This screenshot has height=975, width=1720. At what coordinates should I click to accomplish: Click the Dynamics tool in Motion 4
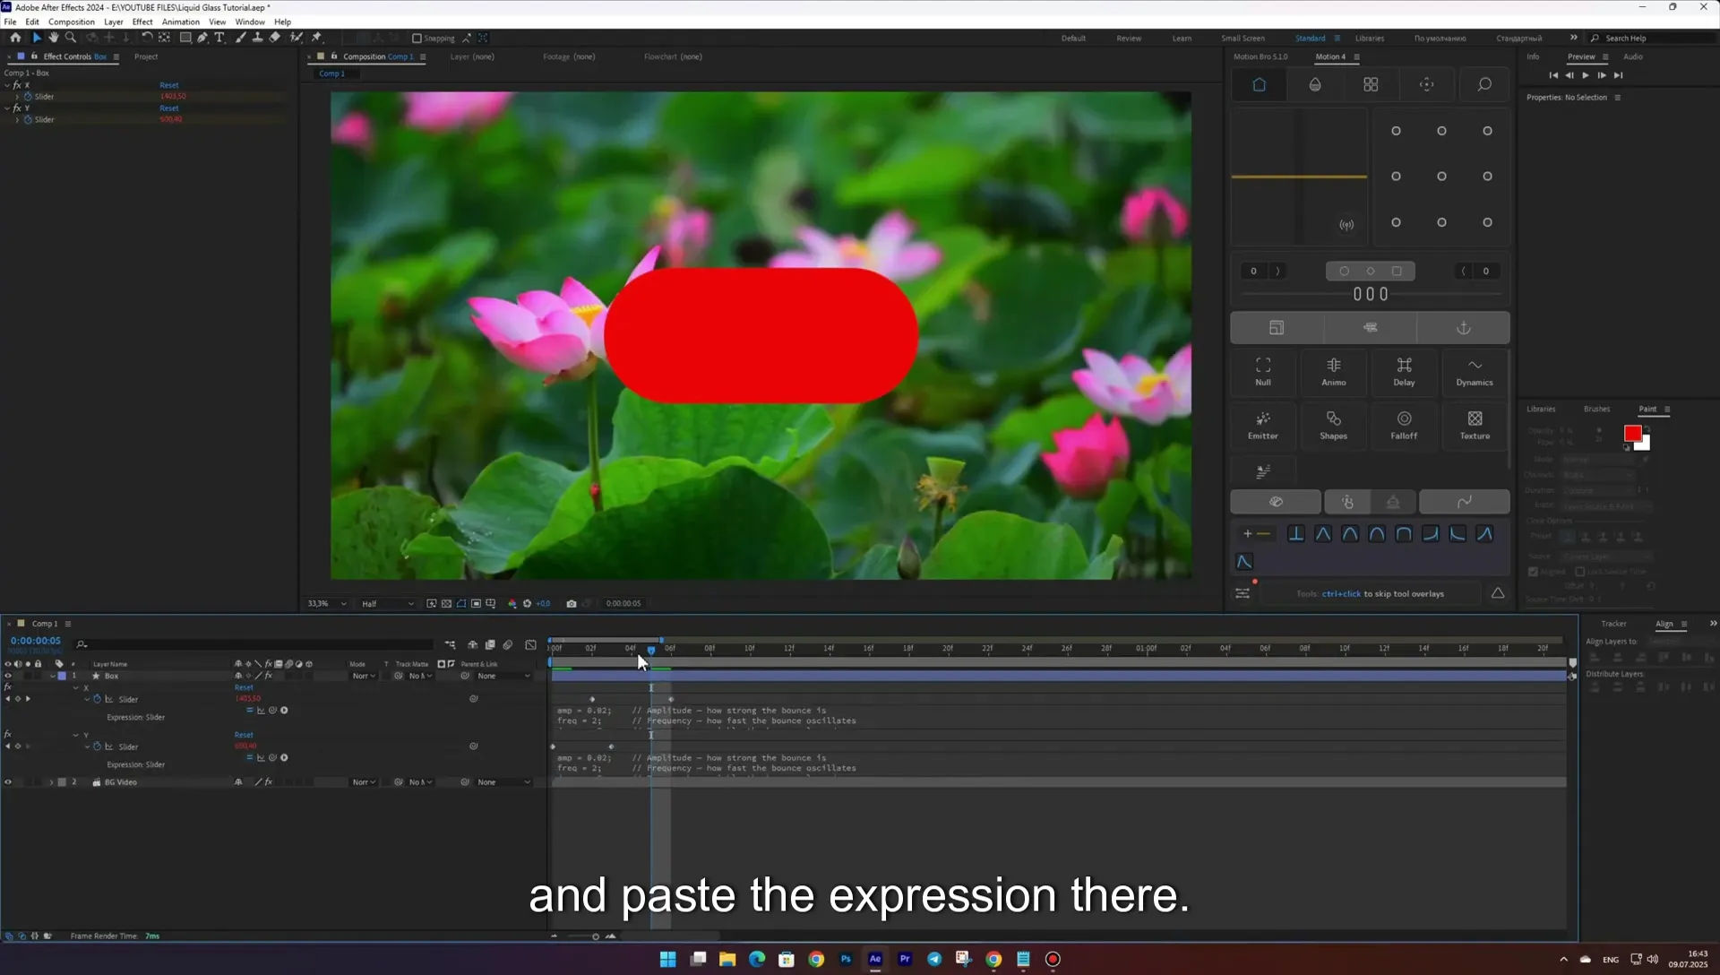[x=1475, y=372]
